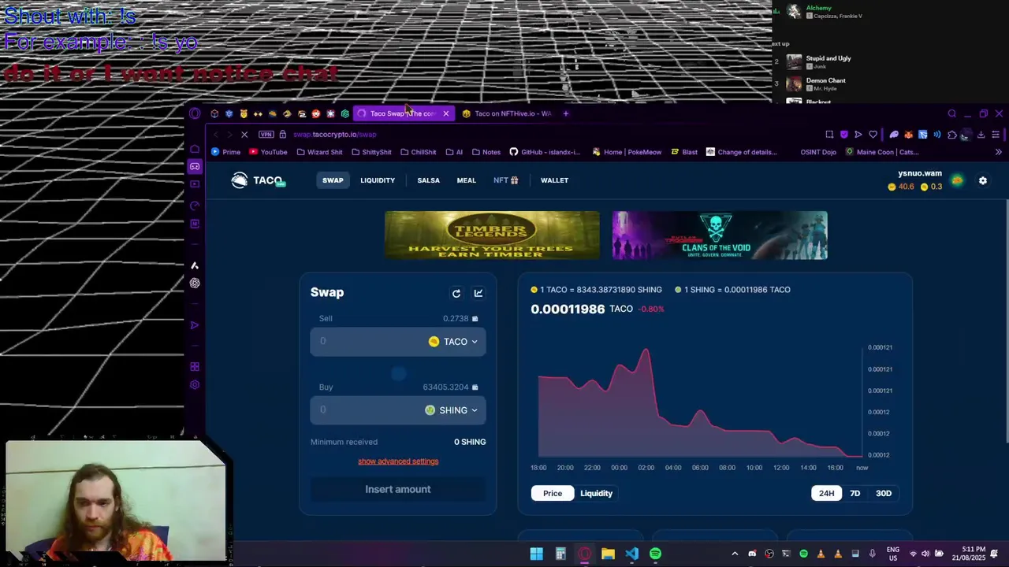Open the ChatGPT icon in the browser sidebar
1009x567 pixels.
coord(195,283)
